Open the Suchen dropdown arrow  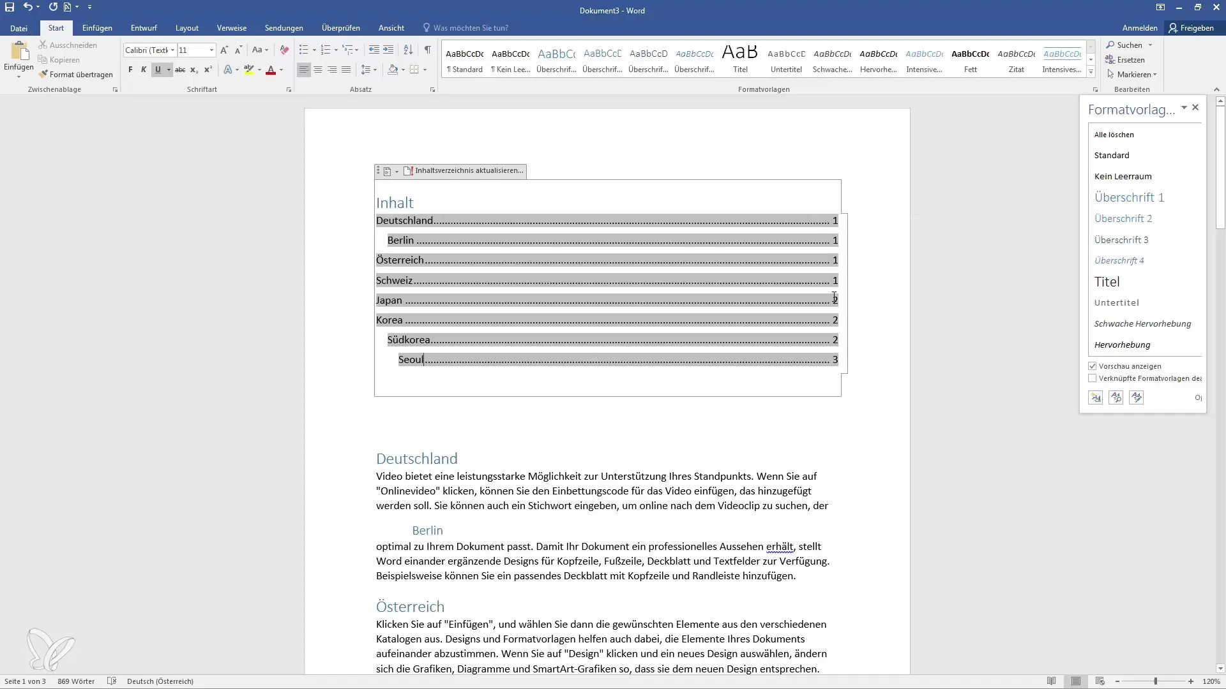[1150, 45]
